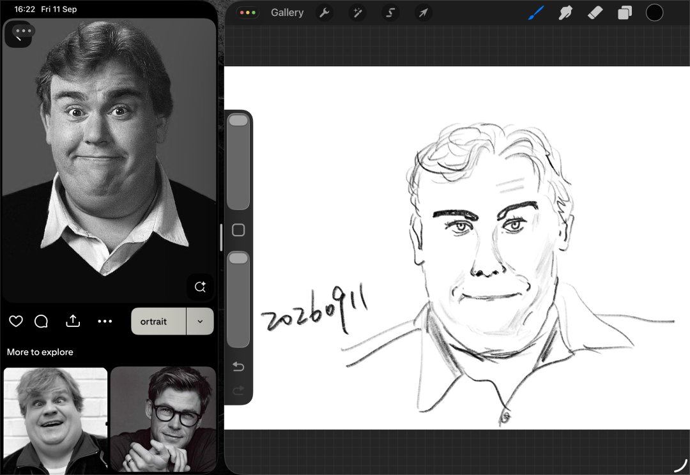Select the Smudge tool
Screen dimensions: 690x475
565,13
